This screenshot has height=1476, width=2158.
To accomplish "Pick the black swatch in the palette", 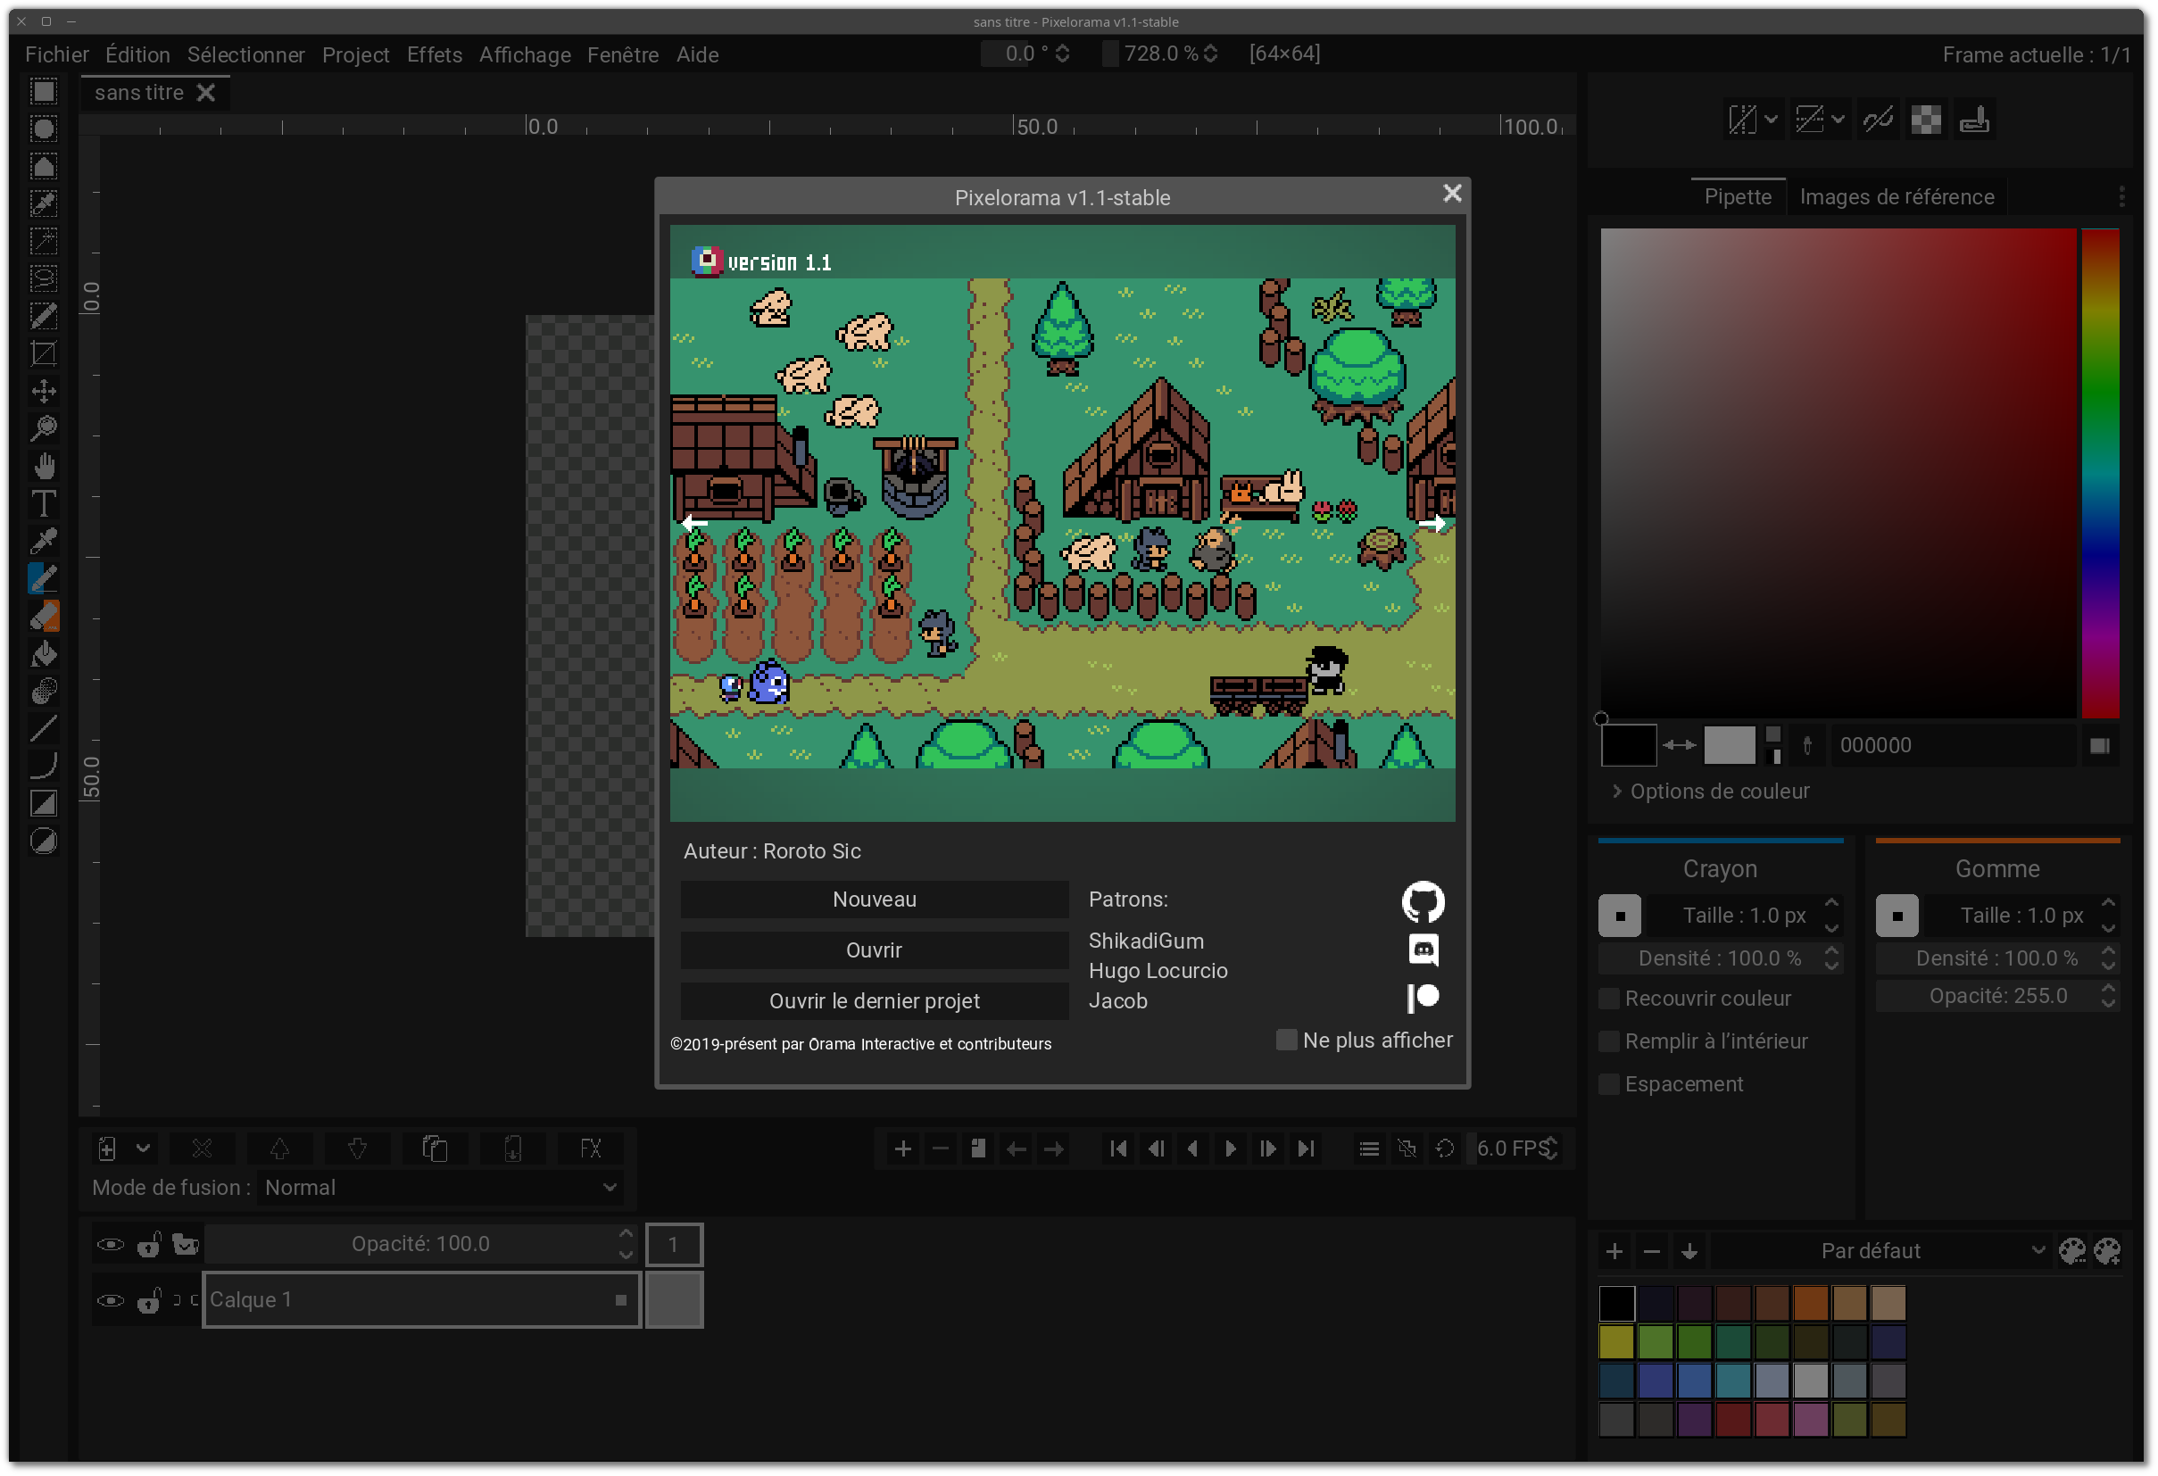I will (x=1616, y=1302).
